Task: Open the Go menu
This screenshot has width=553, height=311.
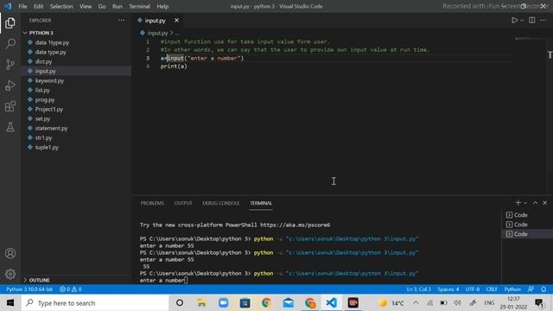Action: 102,6
